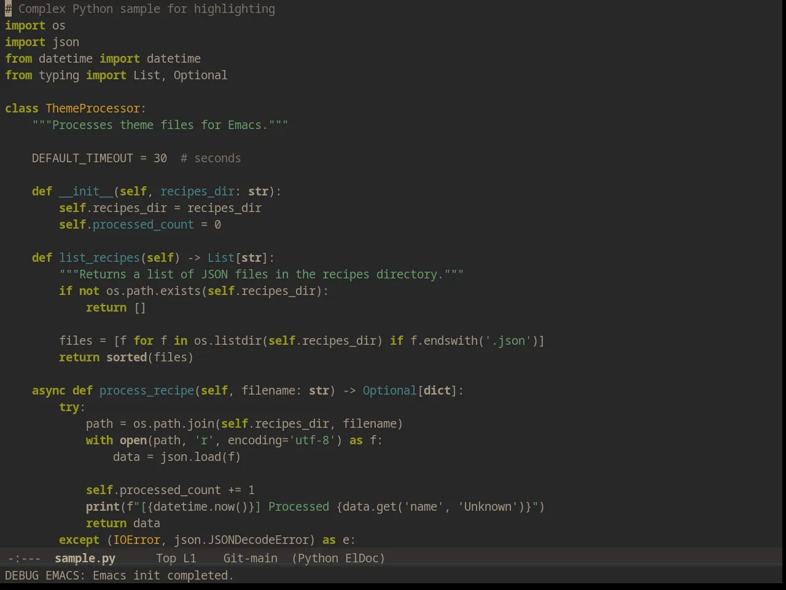Click on os.listdir in the files comprehension
Image resolution: width=786 pixels, height=590 pixels.
pos(227,340)
